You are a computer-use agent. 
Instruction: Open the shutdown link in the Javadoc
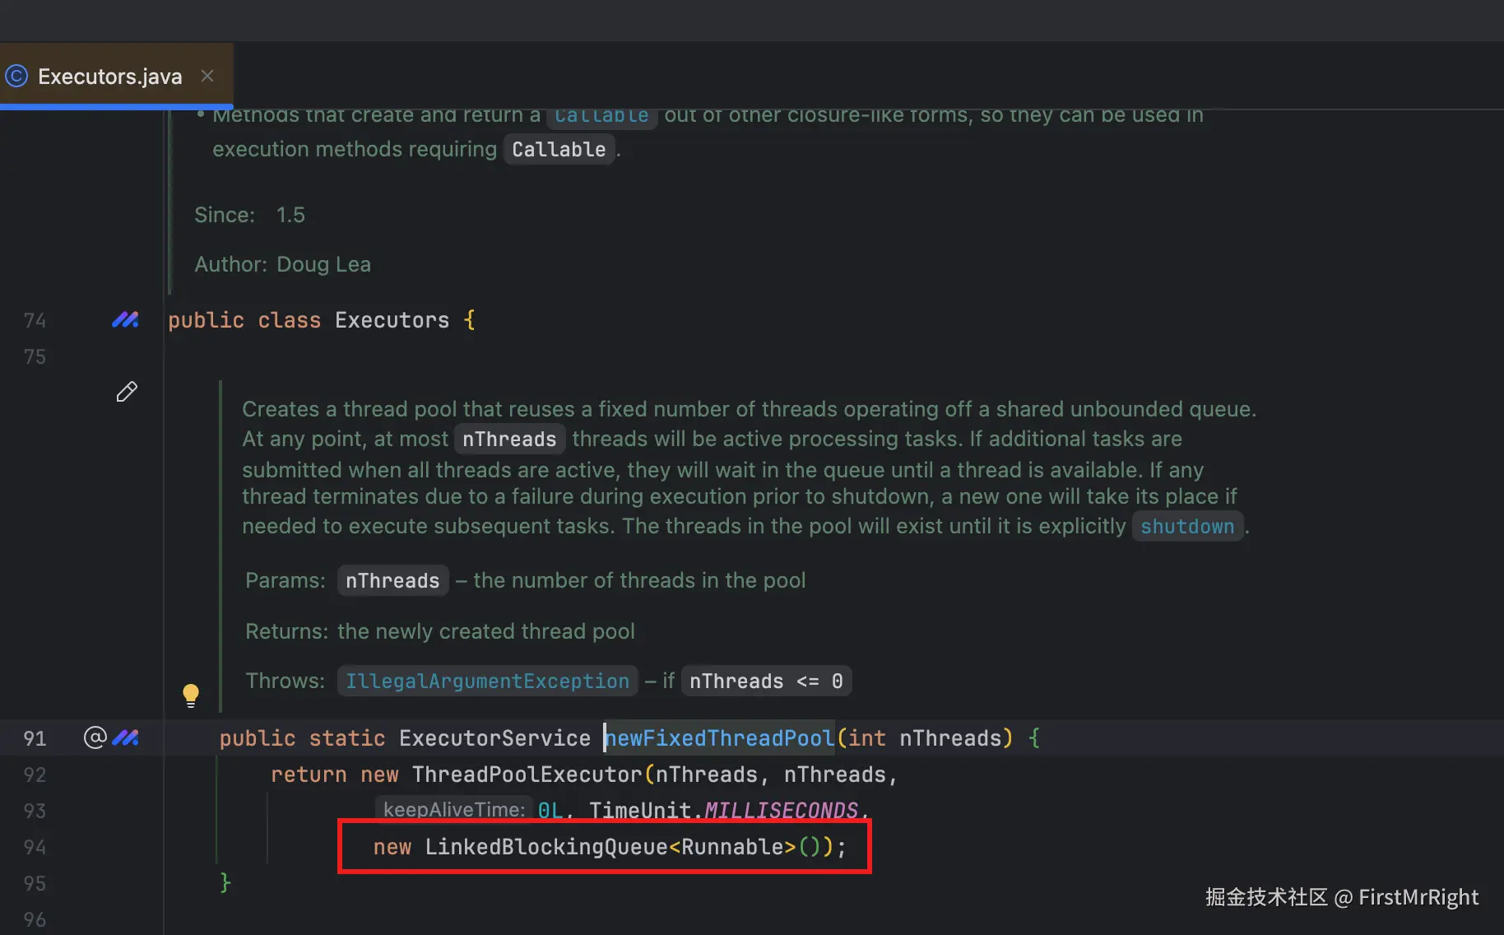[1186, 527]
